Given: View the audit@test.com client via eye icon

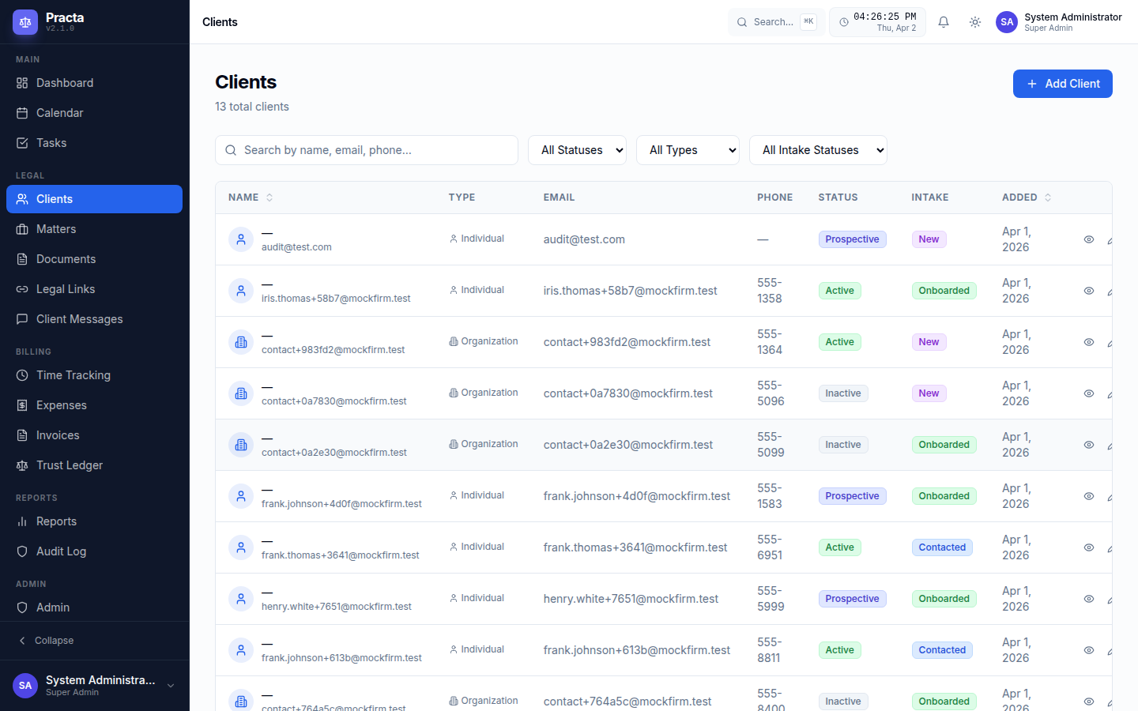Looking at the screenshot, I should (1088, 239).
